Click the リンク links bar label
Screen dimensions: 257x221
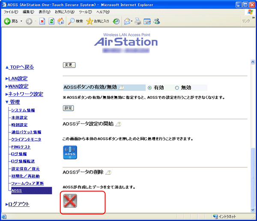point(246,21)
